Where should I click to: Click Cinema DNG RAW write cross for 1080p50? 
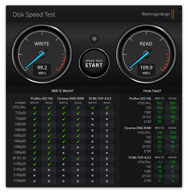[x=63, y=147]
